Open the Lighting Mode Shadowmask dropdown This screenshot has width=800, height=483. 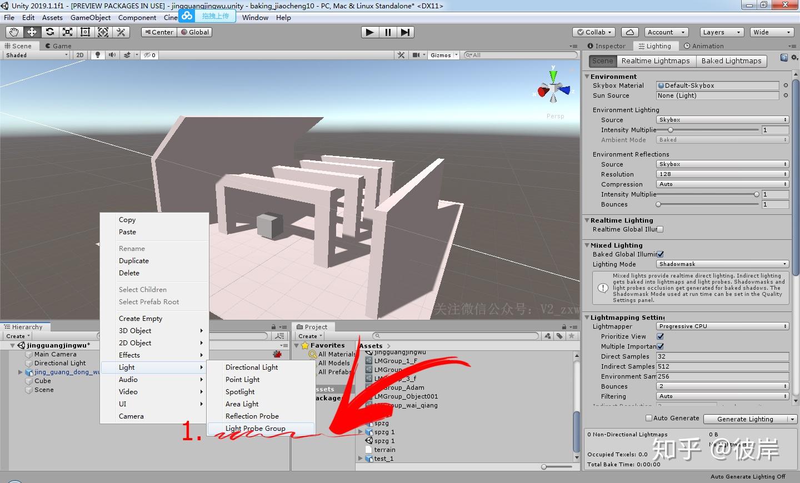tap(722, 264)
